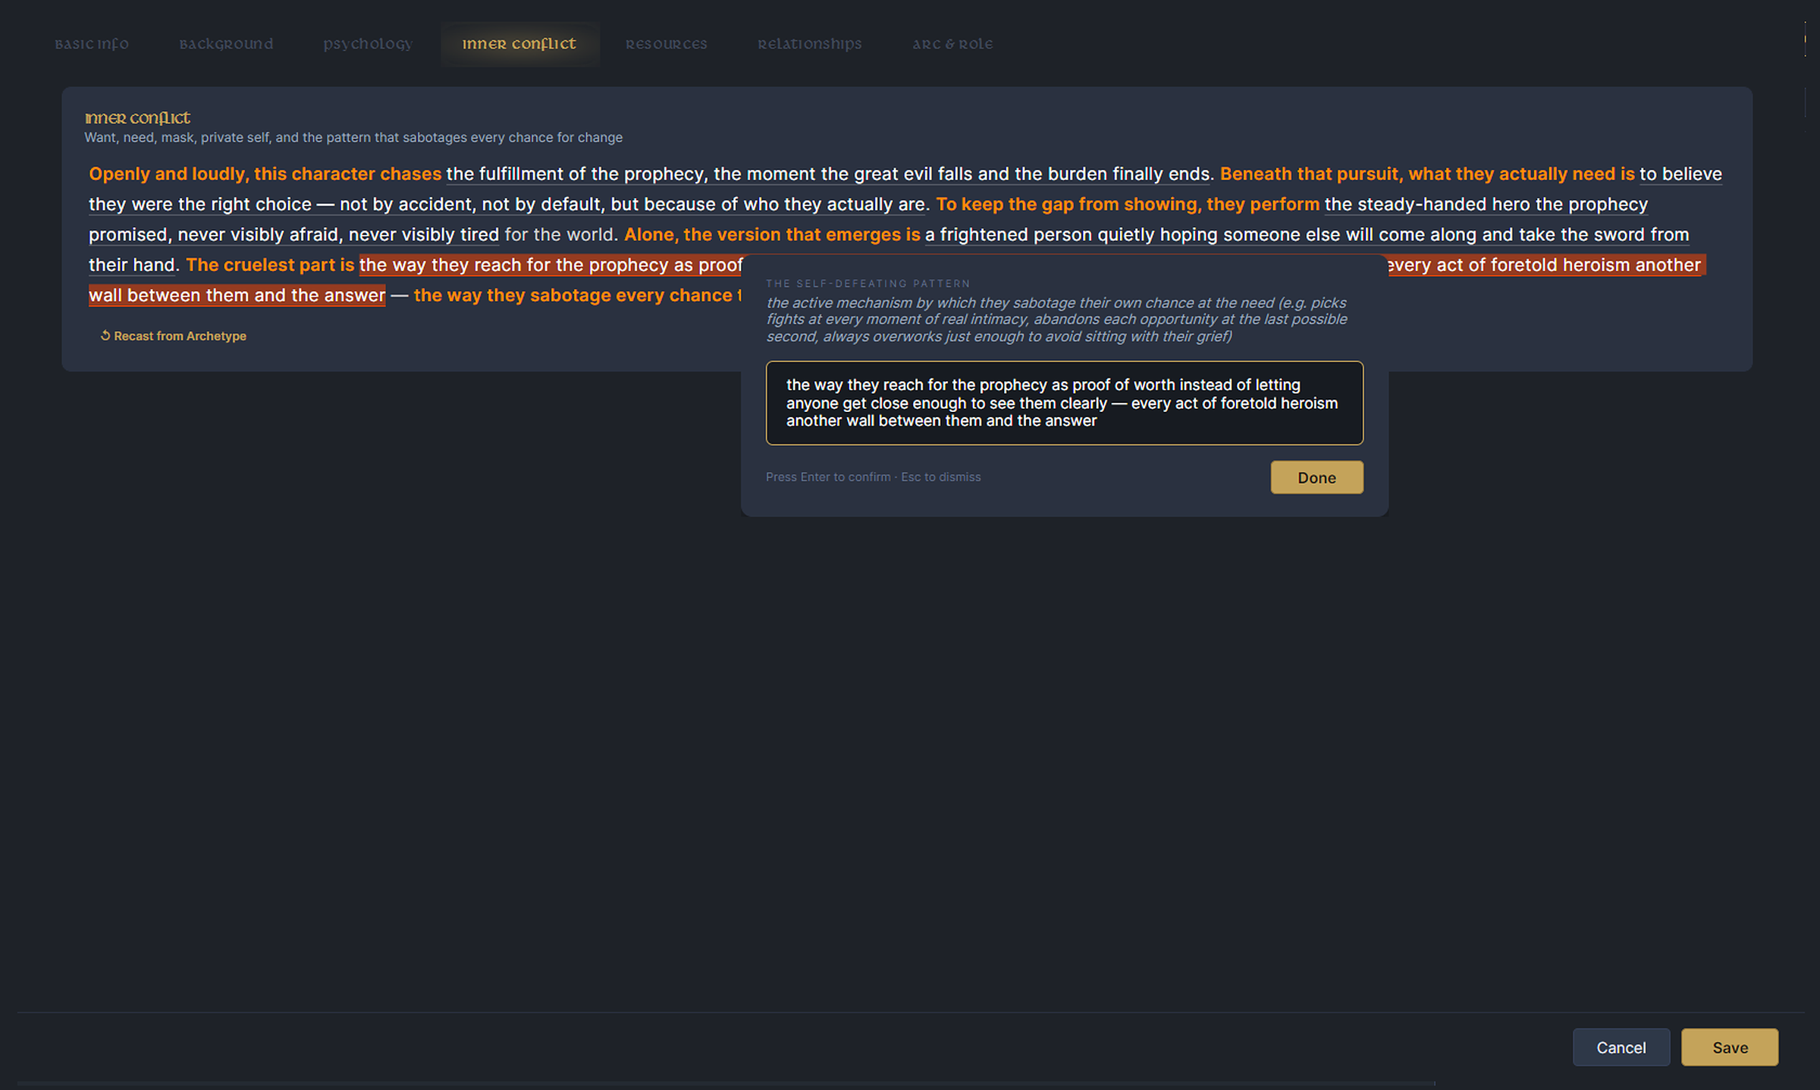Go to the Resources tab

666,44
